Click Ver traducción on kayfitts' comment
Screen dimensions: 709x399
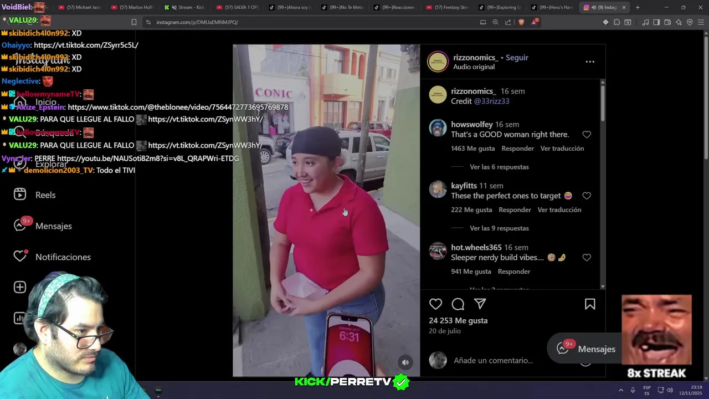pos(559,210)
